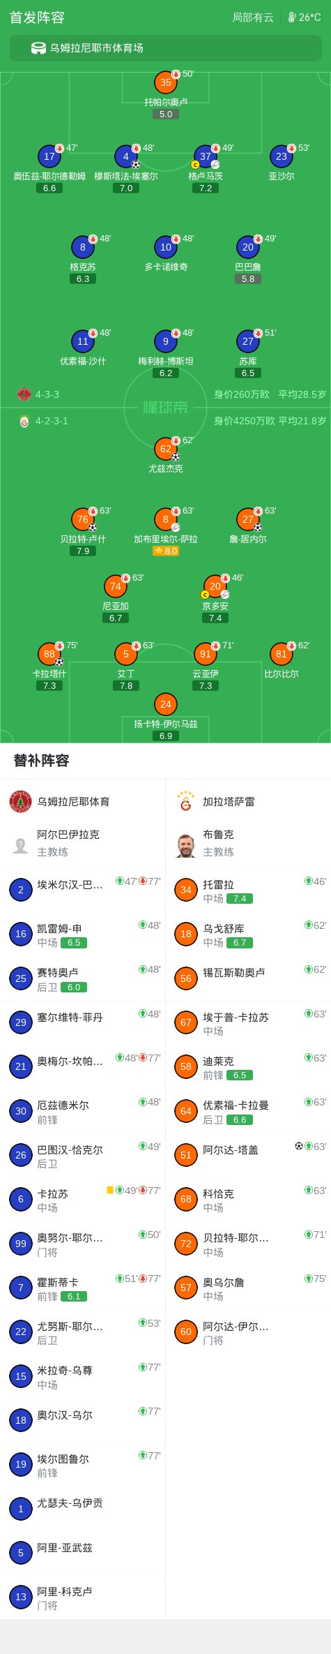The width and height of the screenshot is (331, 1654).
Task: Tap the Galatasaray logo next to 4-2-3-1
Action: tap(24, 421)
